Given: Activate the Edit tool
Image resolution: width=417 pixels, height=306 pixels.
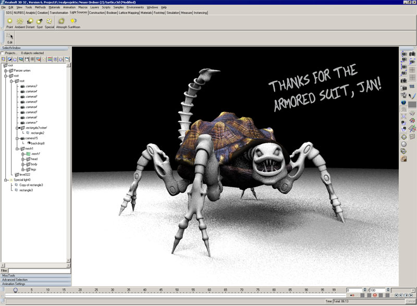Looking at the screenshot, I should point(10,37).
